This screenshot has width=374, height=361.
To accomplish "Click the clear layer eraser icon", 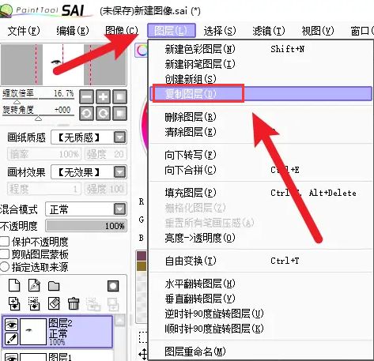I will click(x=54, y=303).
